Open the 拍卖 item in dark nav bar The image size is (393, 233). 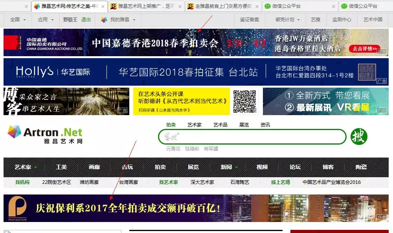tap(160, 167)
